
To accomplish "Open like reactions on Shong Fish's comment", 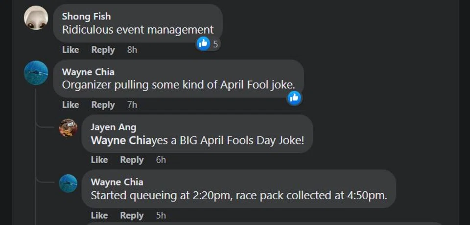I will [208, 44].
